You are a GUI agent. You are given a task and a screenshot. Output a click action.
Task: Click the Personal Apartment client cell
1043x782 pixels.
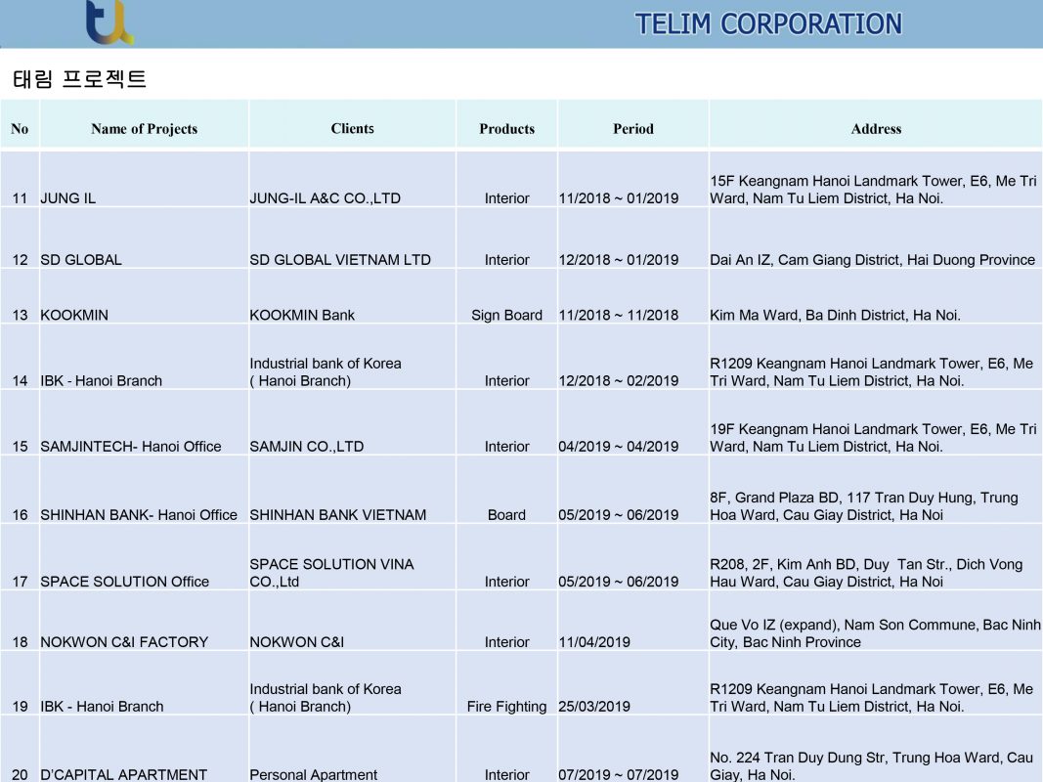[x=313, y=774]
